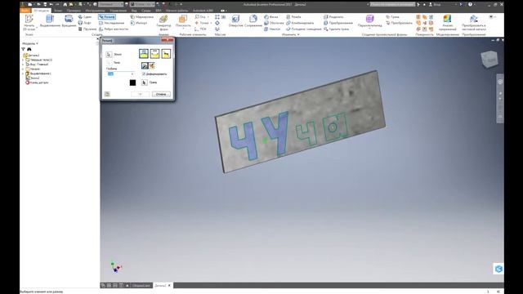
Task: Open the Генератор форм tool
Action: [163, 22]
